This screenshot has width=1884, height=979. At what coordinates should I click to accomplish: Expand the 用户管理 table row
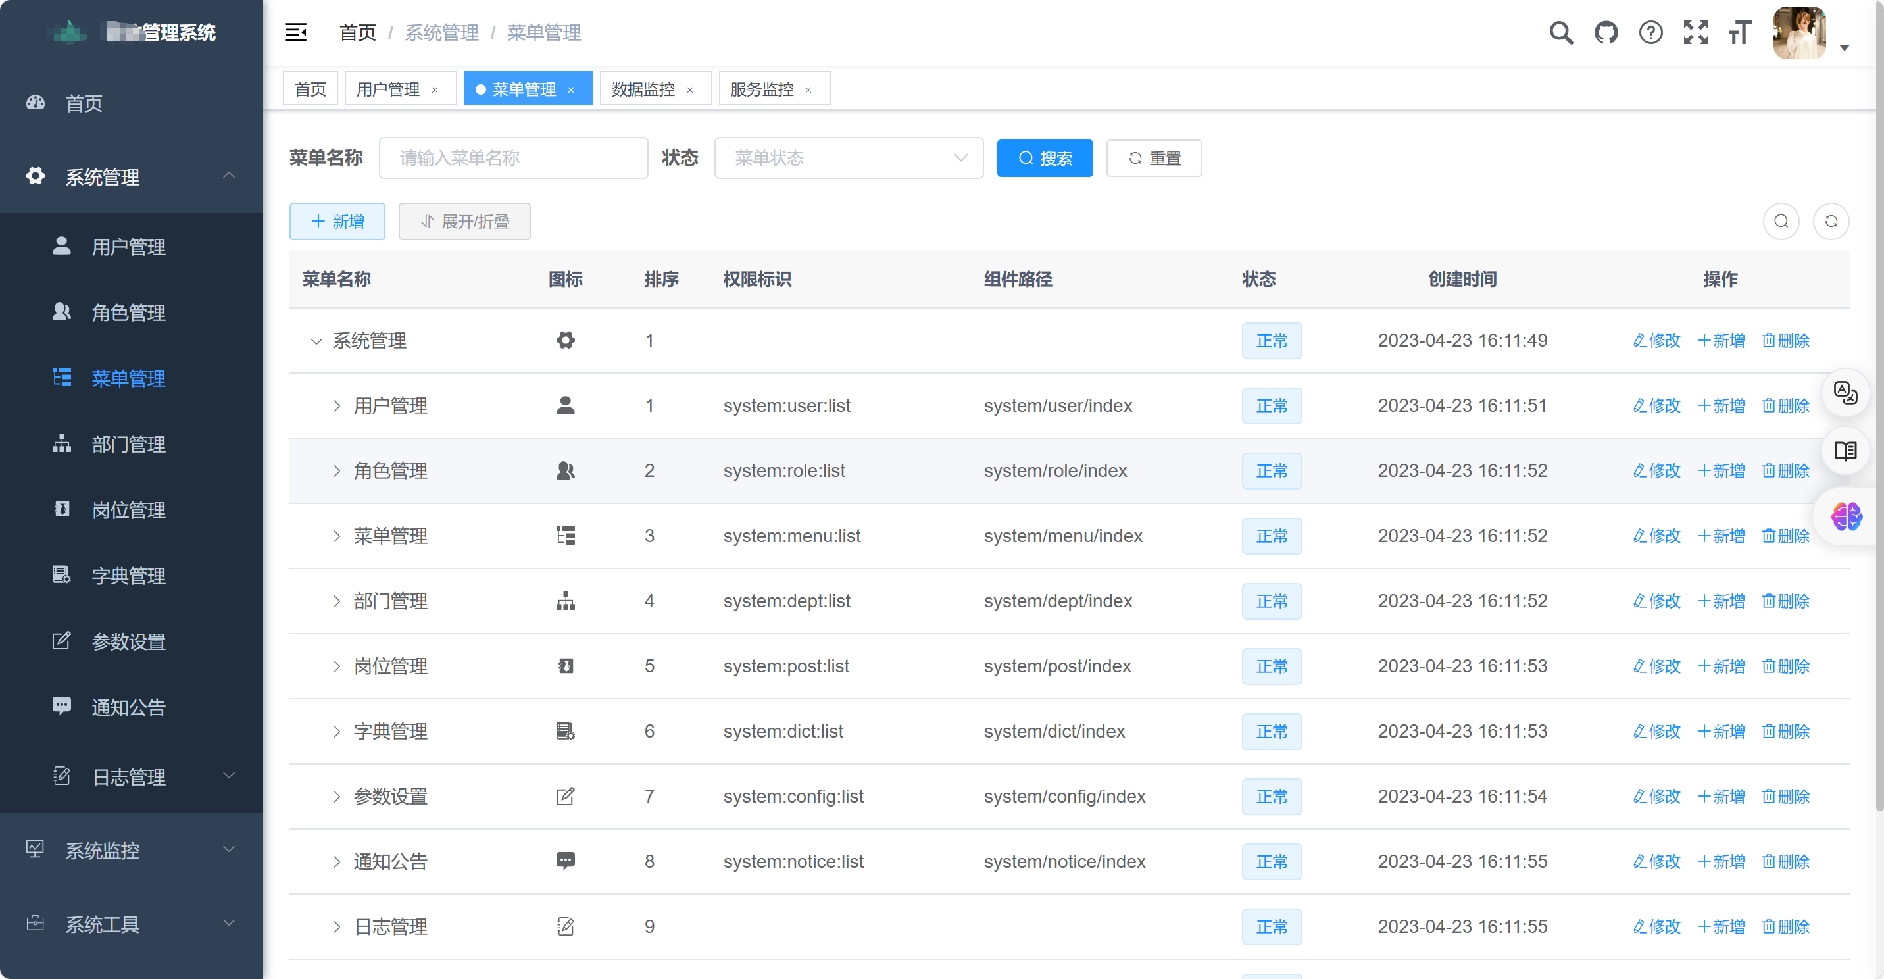[x=336, y=406]
